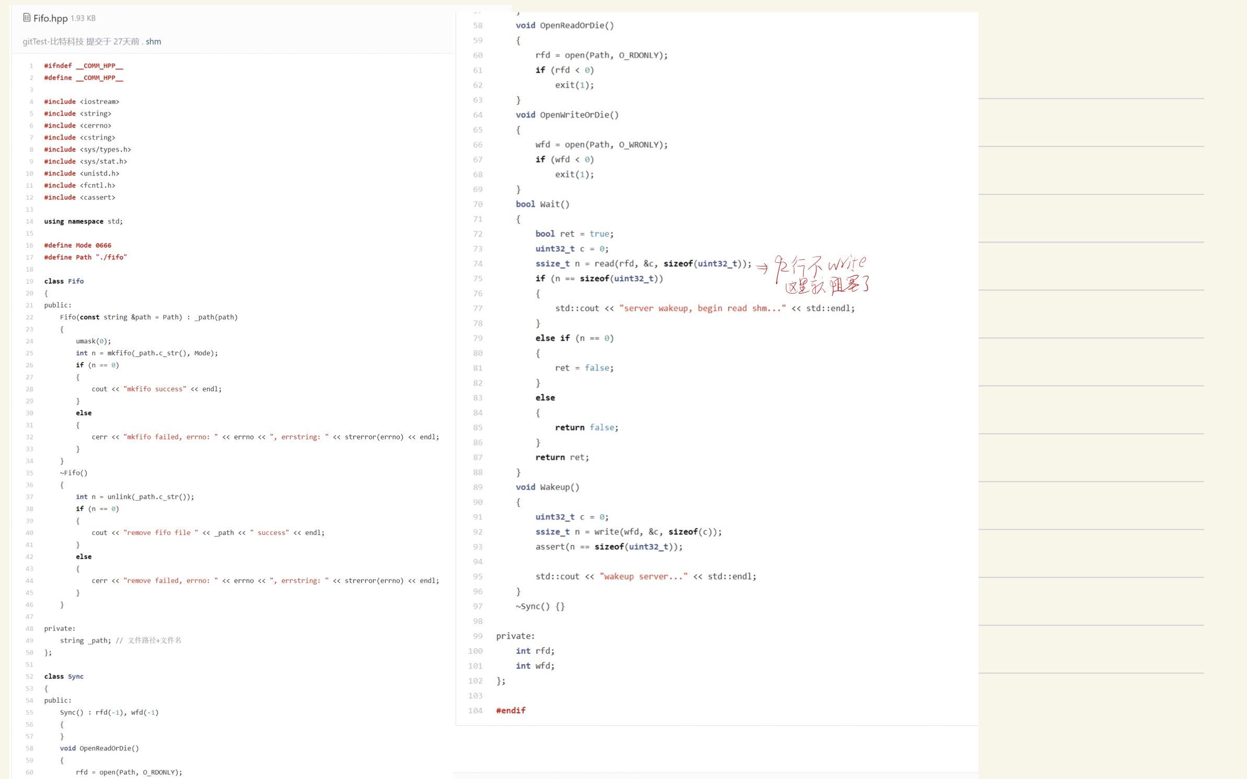Open the Fifo.hpp filename link

[50, 18]
